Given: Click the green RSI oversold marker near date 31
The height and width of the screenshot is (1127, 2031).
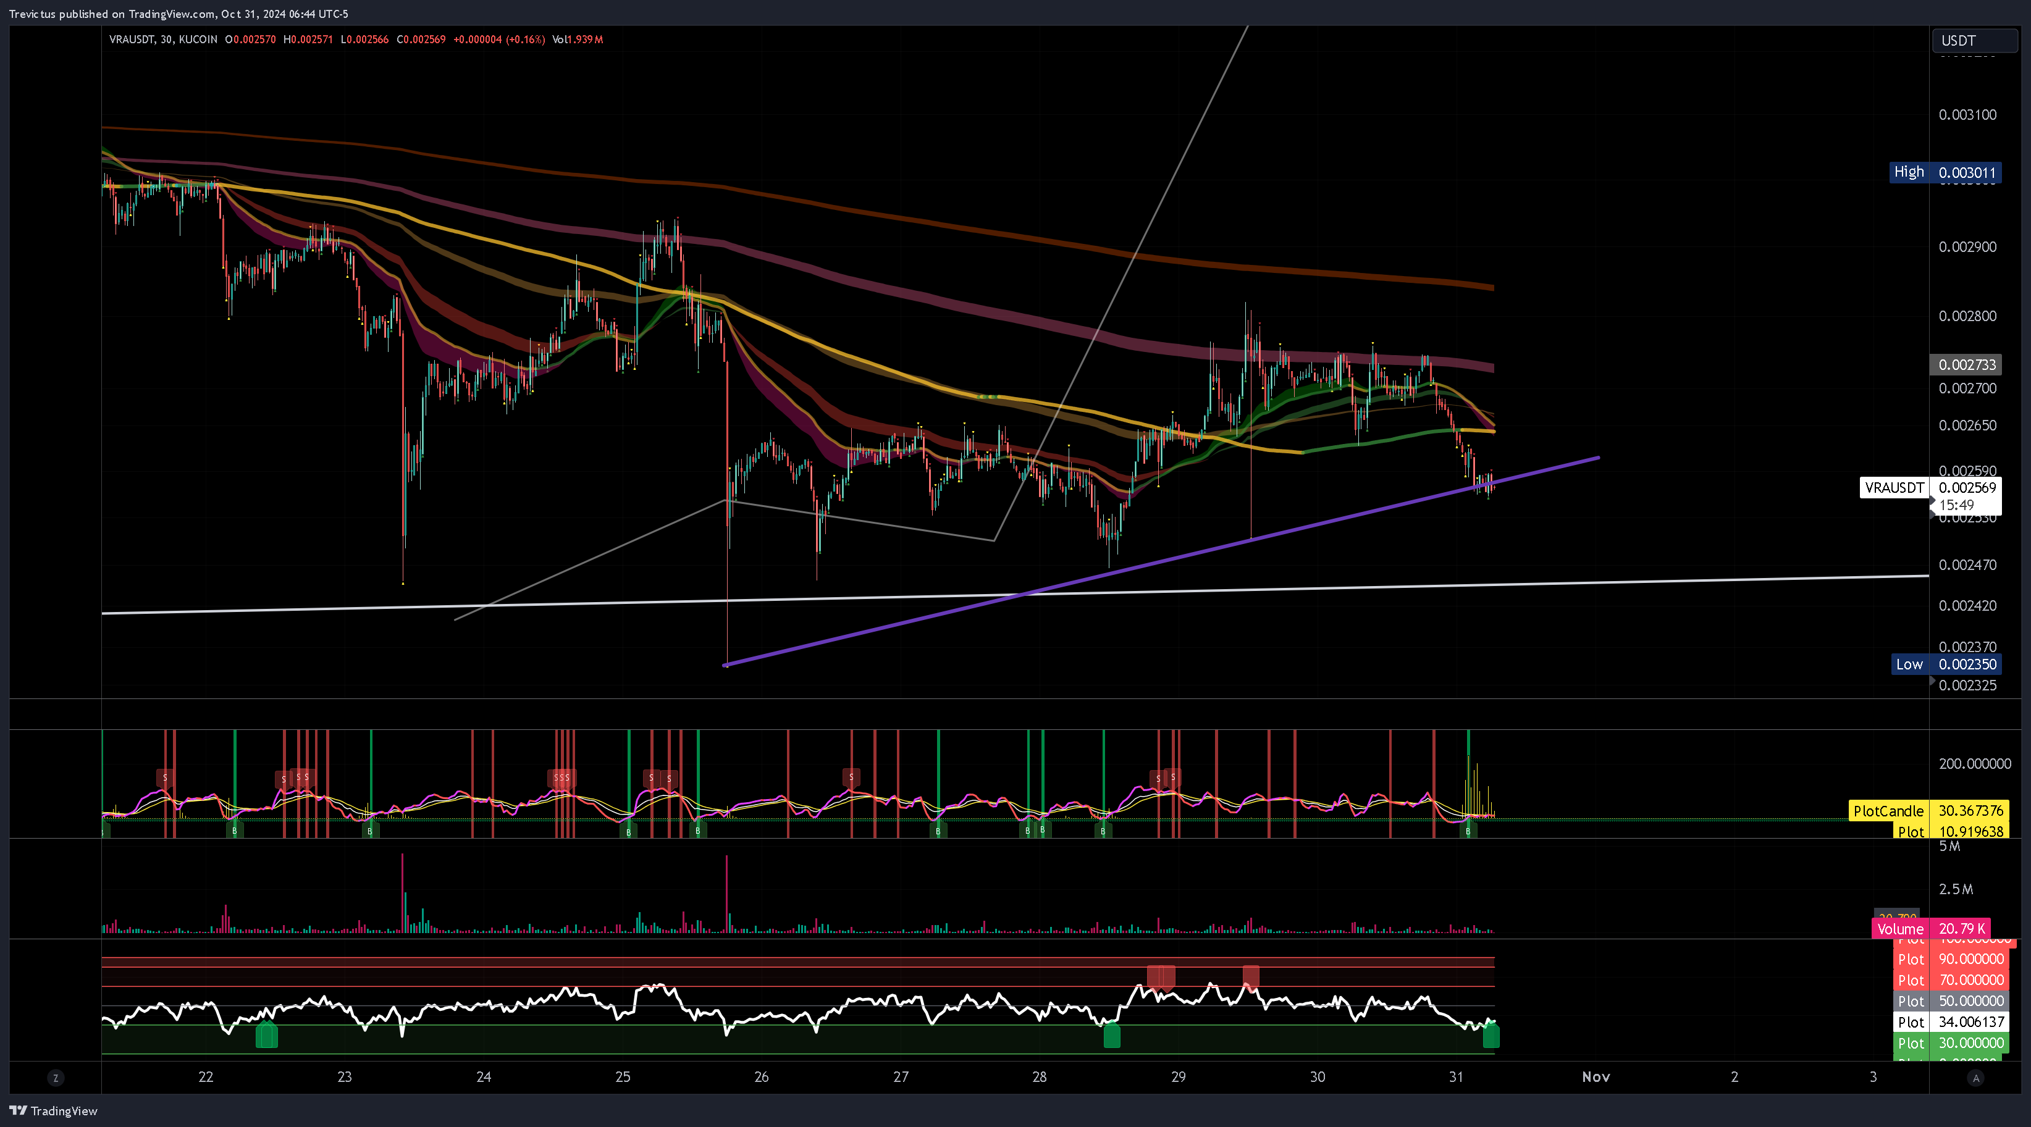Looking at the screenshot, I should point(1491,1036).
